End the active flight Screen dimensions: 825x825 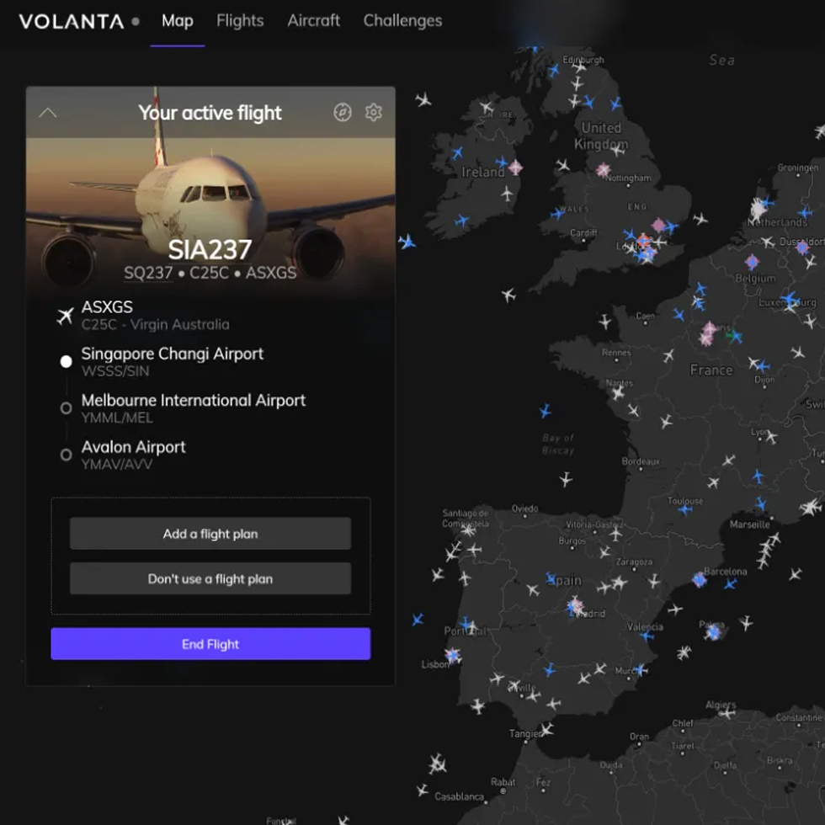[x=210, y=643]
